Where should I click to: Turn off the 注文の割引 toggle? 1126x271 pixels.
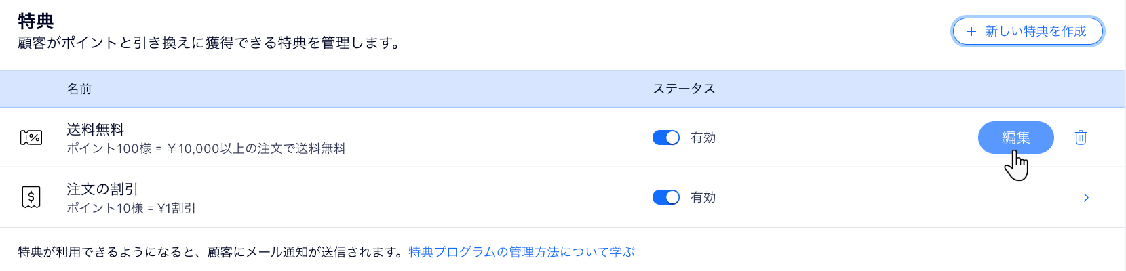tap(666, 197)
